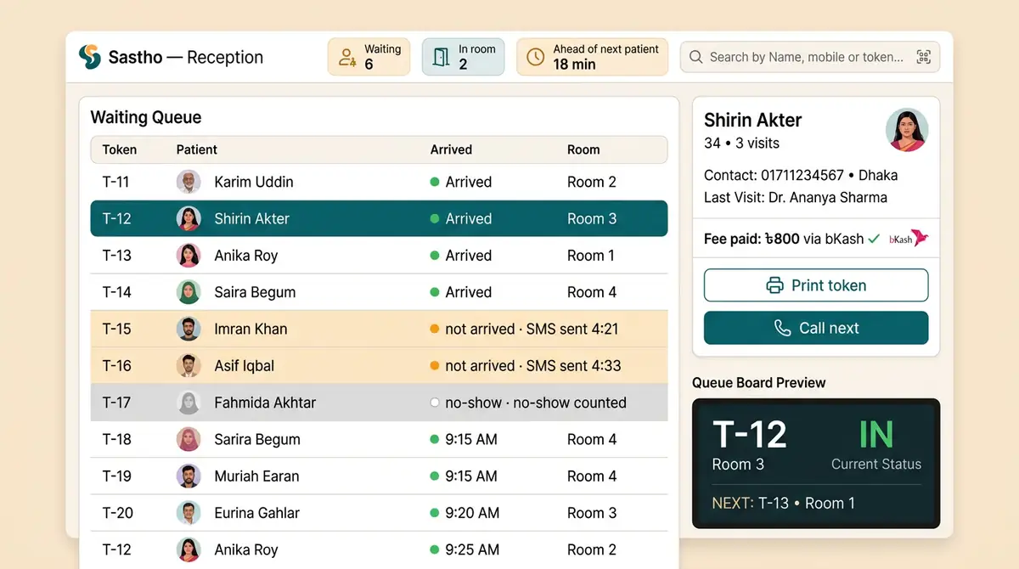Click the clock icon for next patient
This screenshot has height=569, width=1019.
[535, 57]
